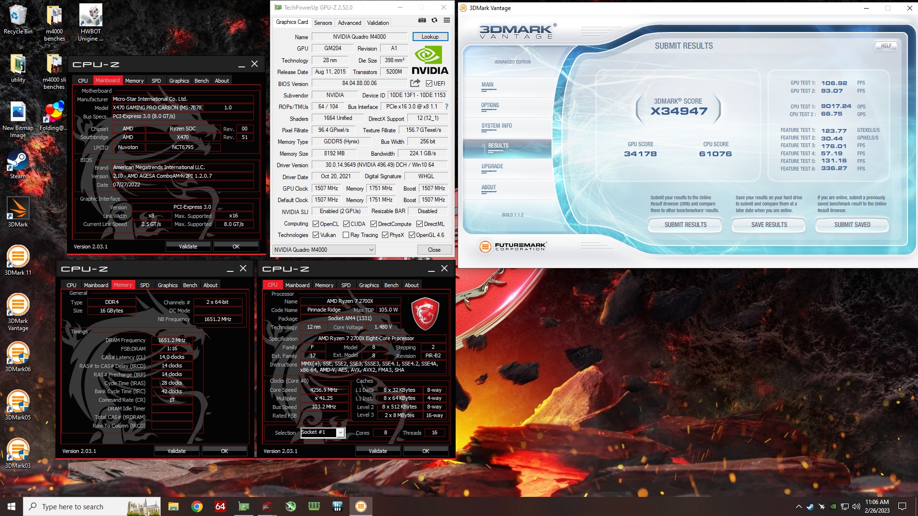Open the notification center icon

pos(902,506)
